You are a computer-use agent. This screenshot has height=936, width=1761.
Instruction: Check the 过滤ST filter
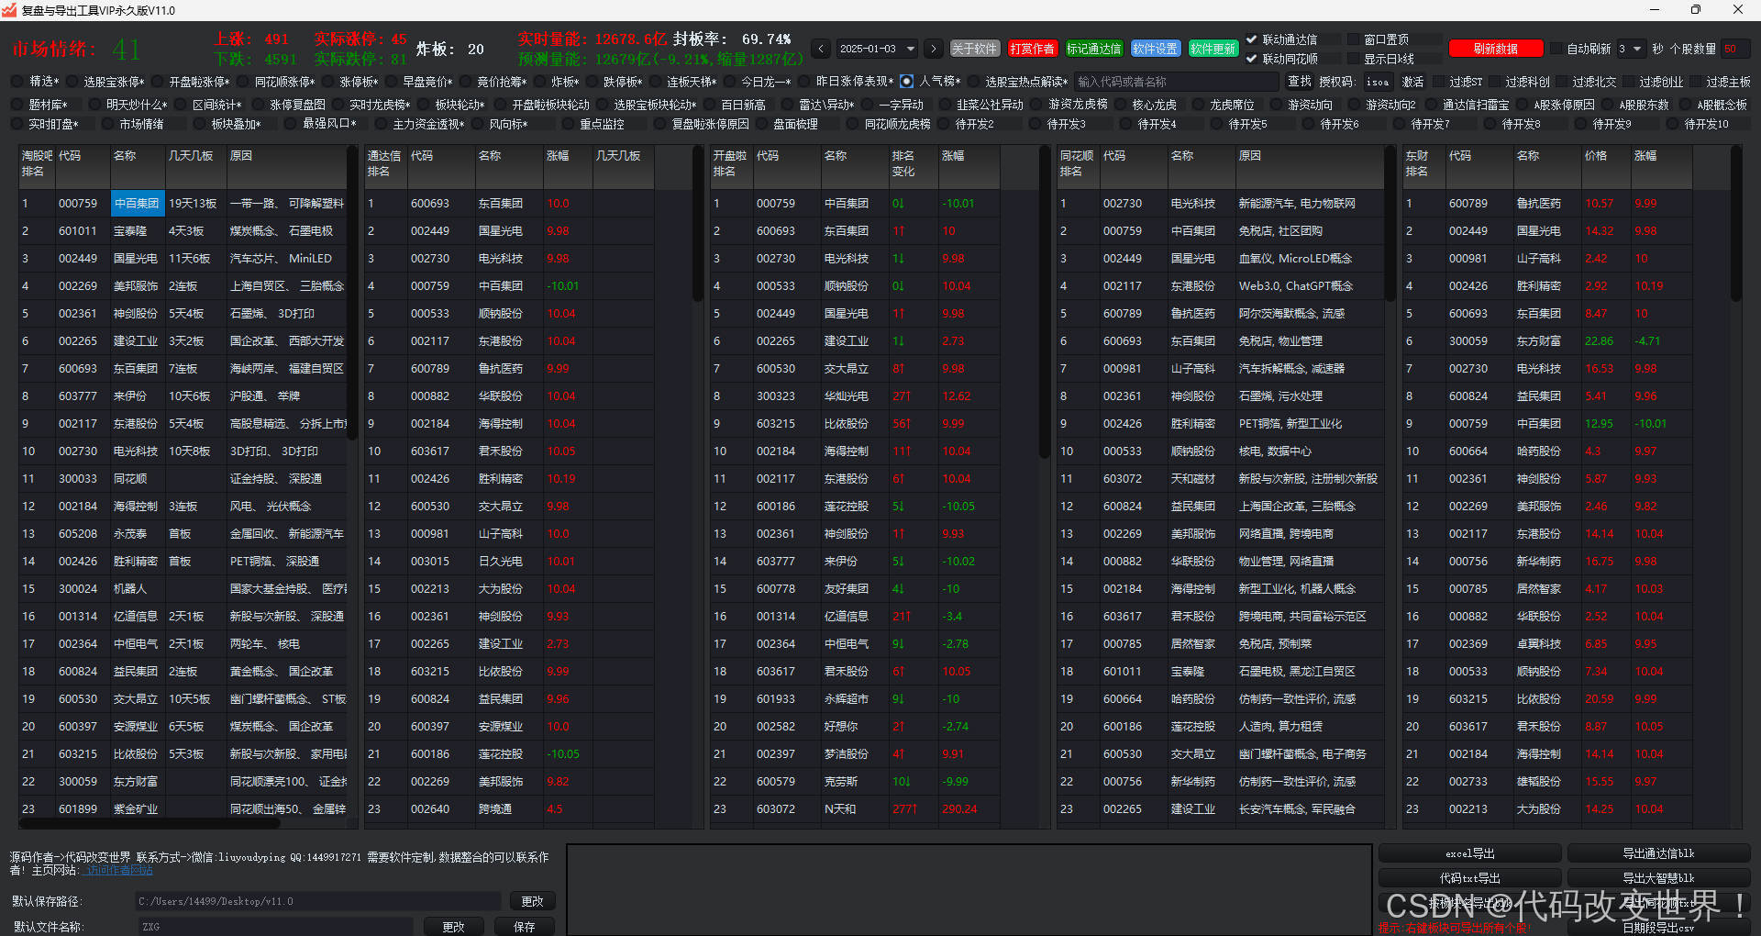1438,82
